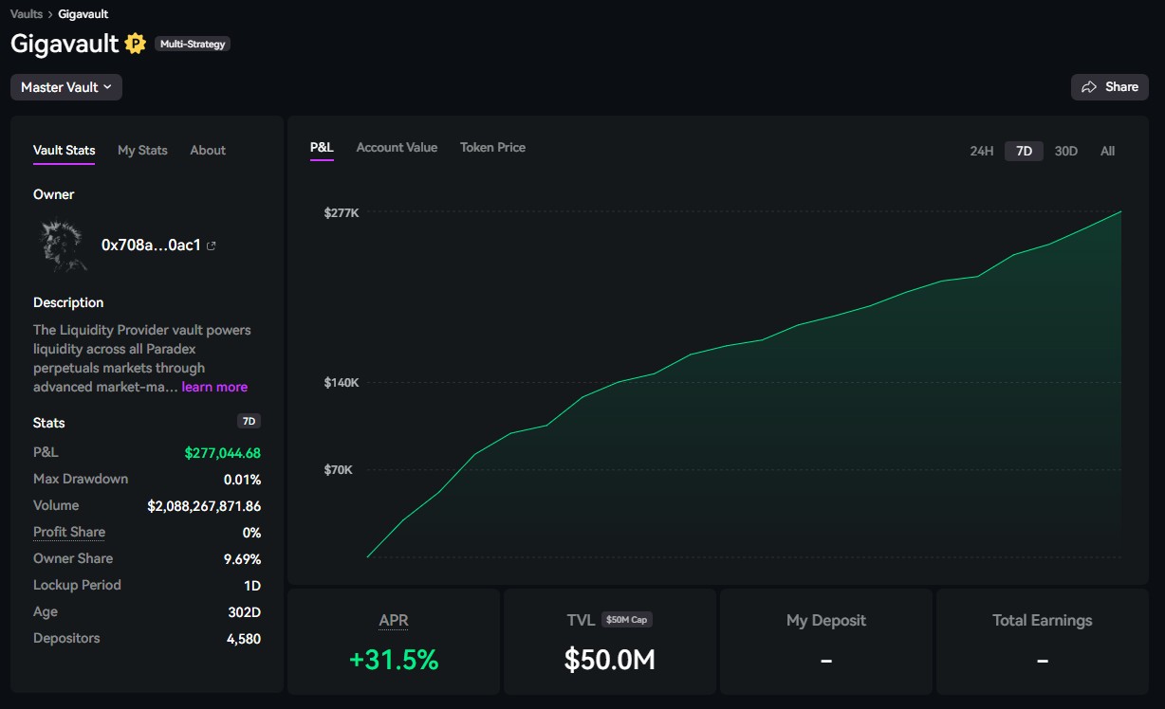Switch to the Vault Stats tab
Screen dimensions: 1165x709
[x=65, y=150]
